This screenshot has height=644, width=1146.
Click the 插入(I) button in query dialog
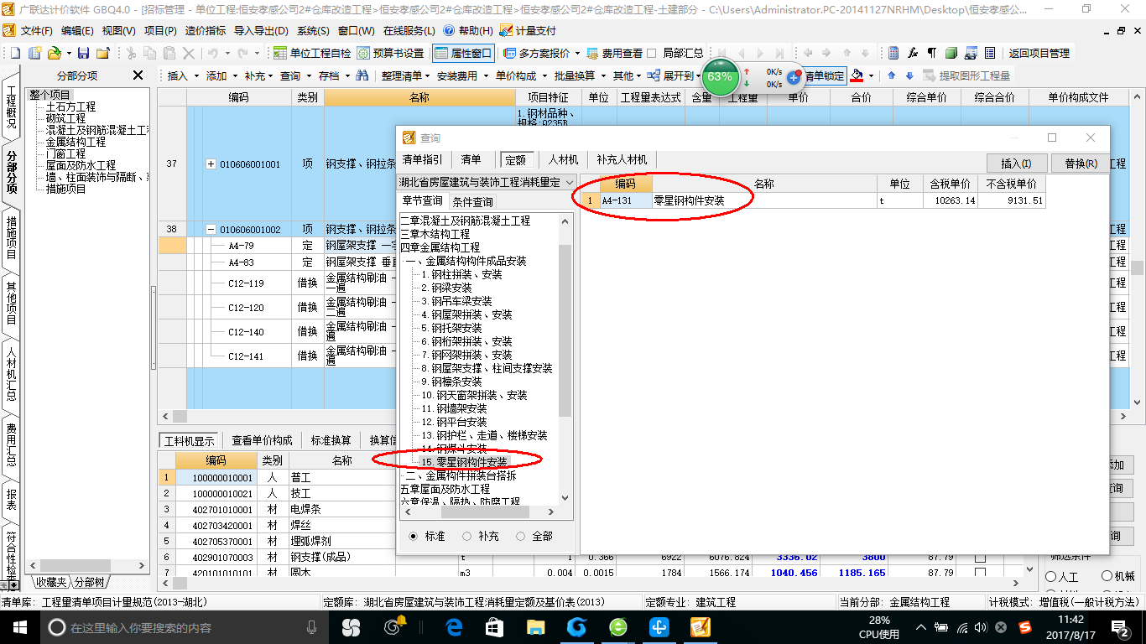(1016, 163)
